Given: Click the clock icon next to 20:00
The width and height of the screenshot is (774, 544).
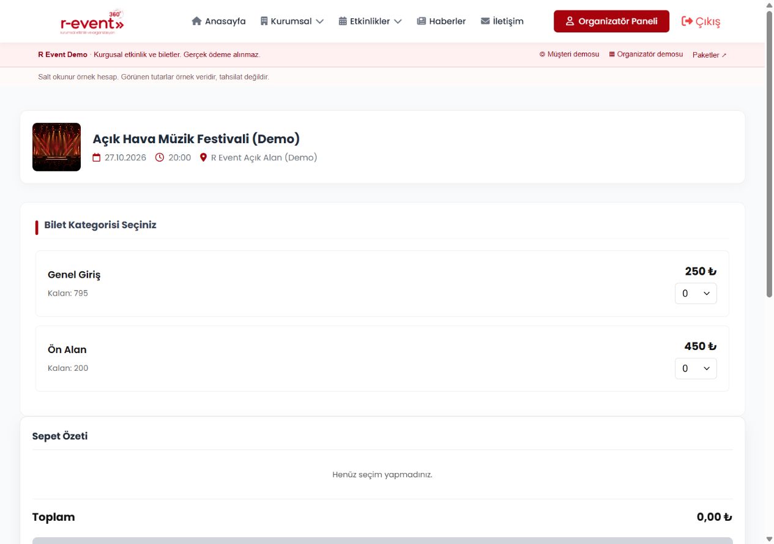Looking at the screenshot, I should pyautogui.click(x=160, y=158).
